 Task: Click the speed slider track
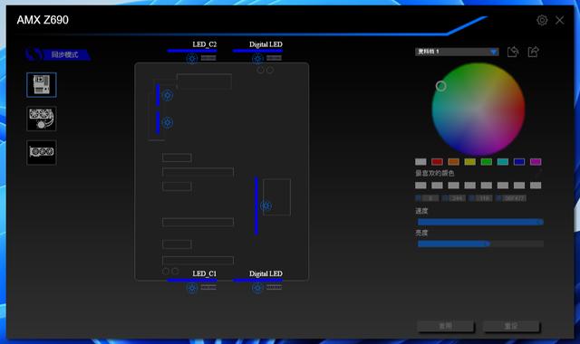click(480, 222)
